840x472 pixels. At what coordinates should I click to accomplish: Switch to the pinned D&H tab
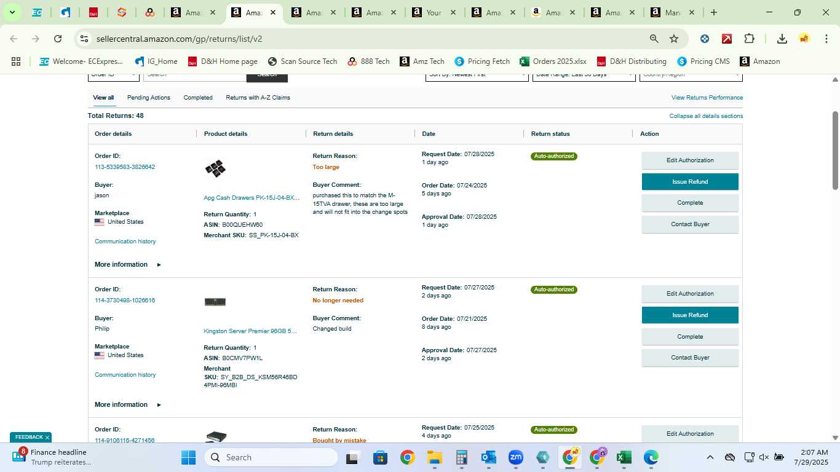point(93,12)
